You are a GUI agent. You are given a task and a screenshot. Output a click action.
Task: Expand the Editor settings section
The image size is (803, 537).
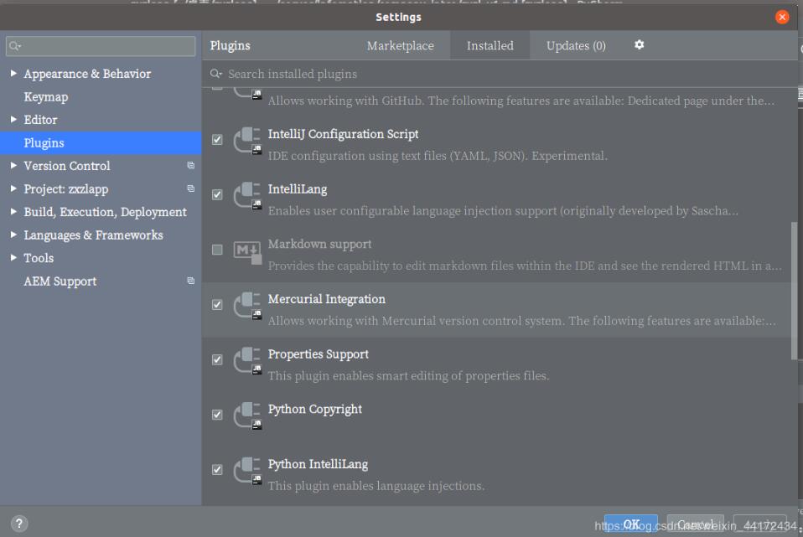pyautogui.click(x=13, y=119)
